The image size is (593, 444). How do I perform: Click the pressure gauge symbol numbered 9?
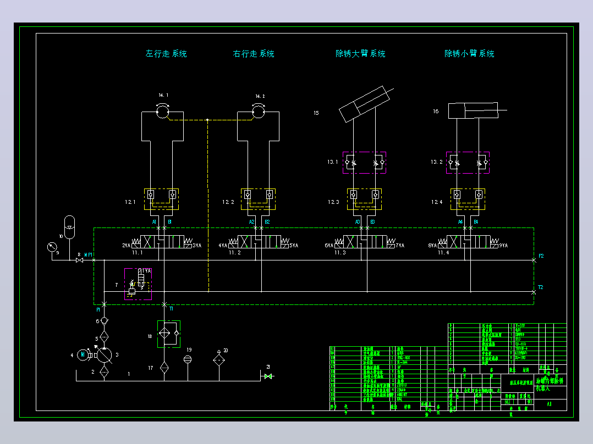(x=52, y=247)
